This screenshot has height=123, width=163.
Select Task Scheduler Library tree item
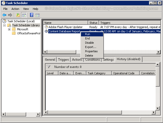coord(26,25)
